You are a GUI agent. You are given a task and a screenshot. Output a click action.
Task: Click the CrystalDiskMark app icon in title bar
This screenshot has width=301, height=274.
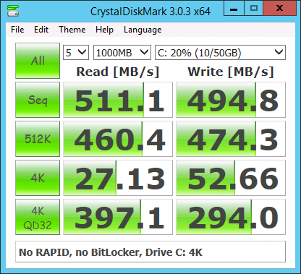tap(13, 11)
